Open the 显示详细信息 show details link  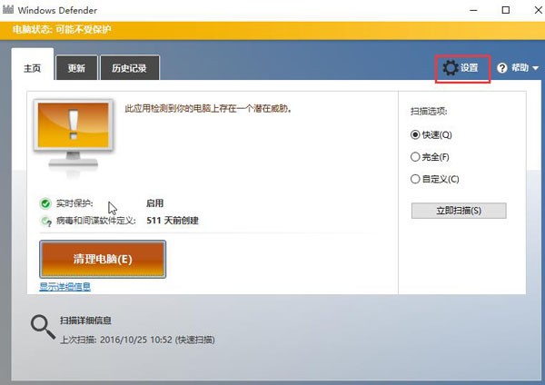pyautogui.click(x=65, y=286)
